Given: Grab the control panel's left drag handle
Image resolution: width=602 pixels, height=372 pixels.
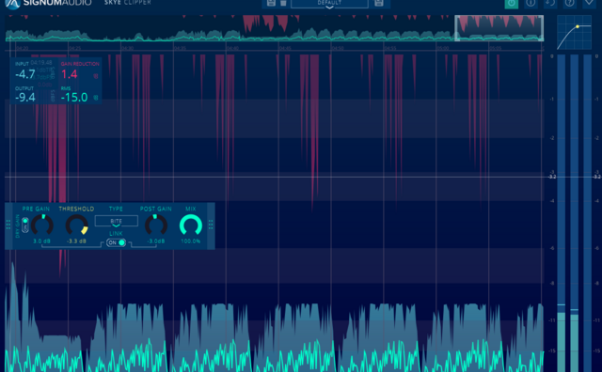Looking at the screenshot, I should tap(8, 225).
